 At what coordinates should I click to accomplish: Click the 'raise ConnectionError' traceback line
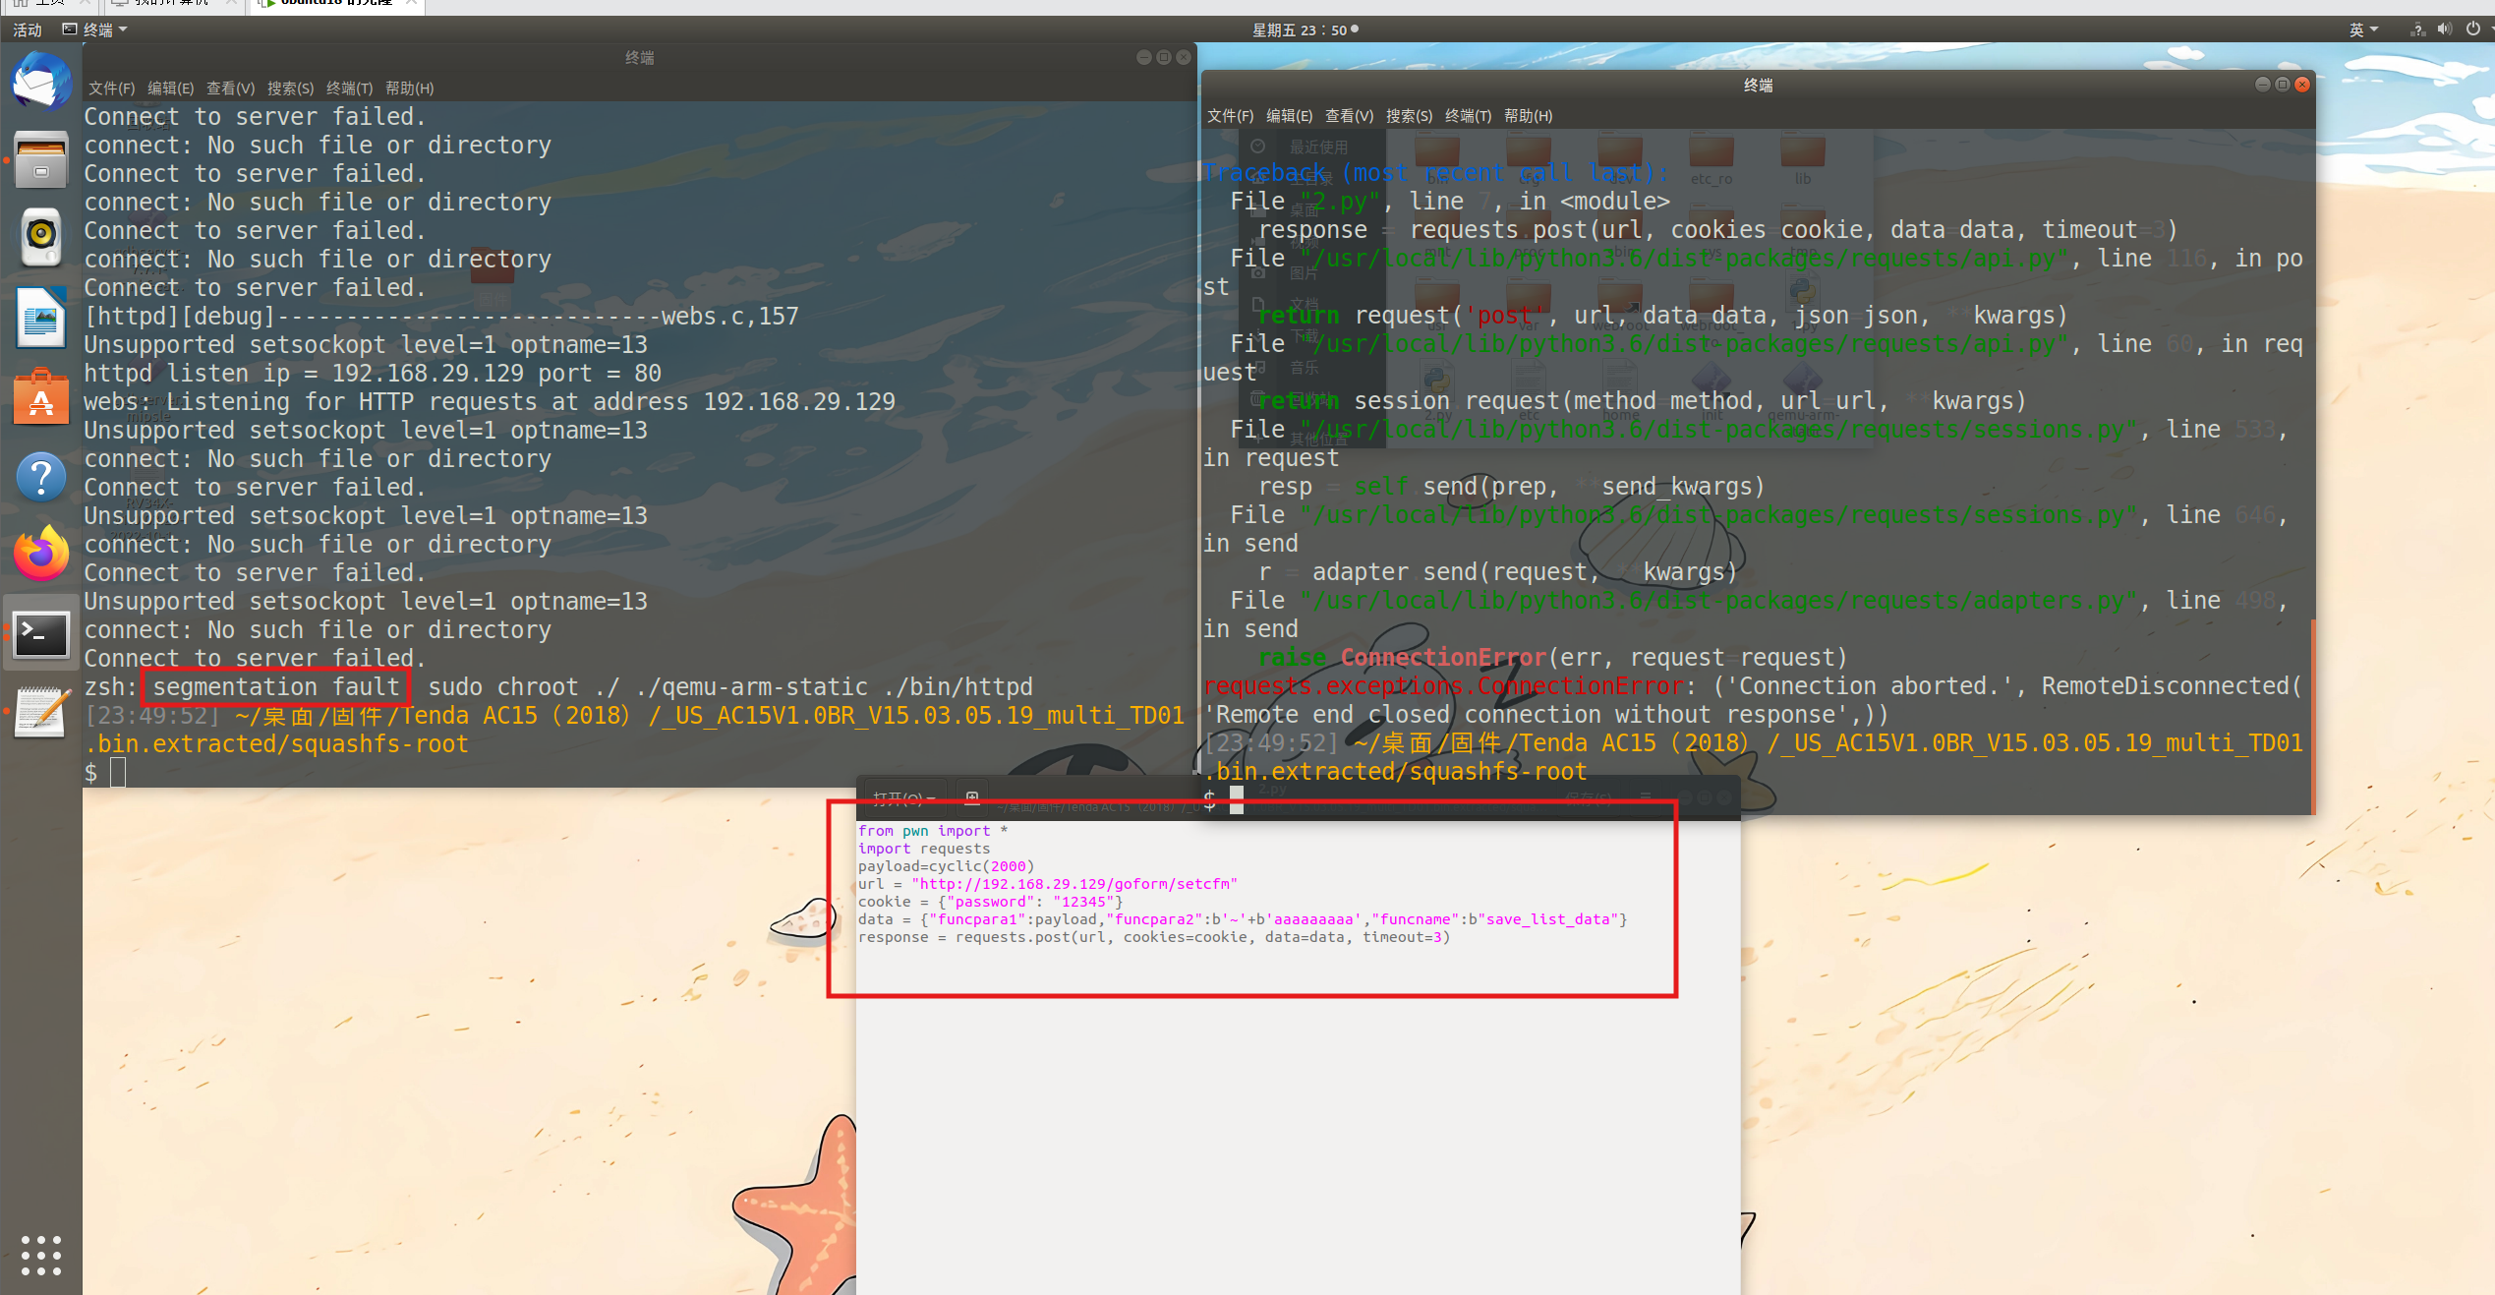[x=1552, y=658]
